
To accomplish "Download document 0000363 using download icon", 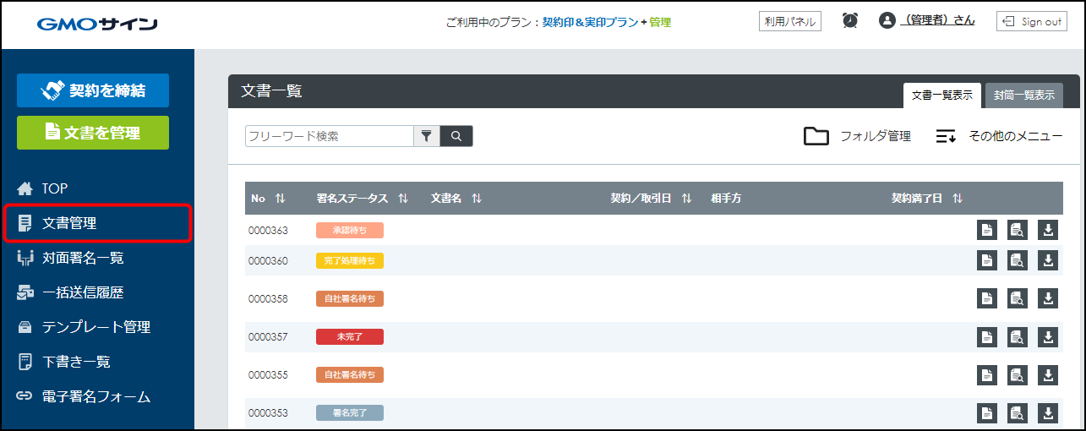I will 1048,230.
